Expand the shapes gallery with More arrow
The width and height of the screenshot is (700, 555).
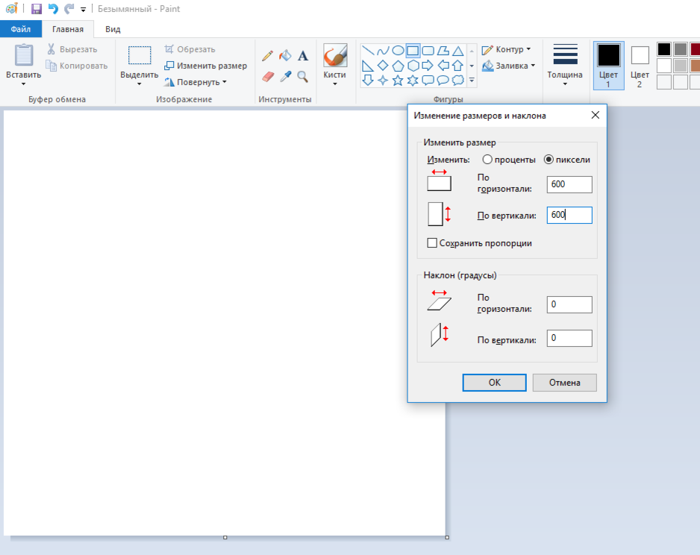[472, 81]
